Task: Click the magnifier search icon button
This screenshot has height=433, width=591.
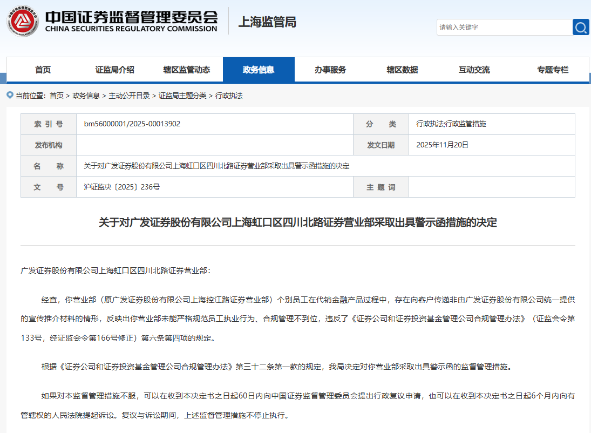Action: click(x=581, y=27)
